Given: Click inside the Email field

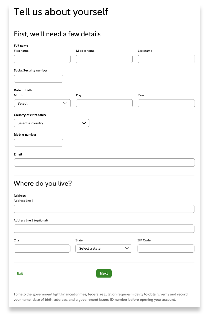Looking at the screenshot, I should pyautogui.click(x=104, y=163).
